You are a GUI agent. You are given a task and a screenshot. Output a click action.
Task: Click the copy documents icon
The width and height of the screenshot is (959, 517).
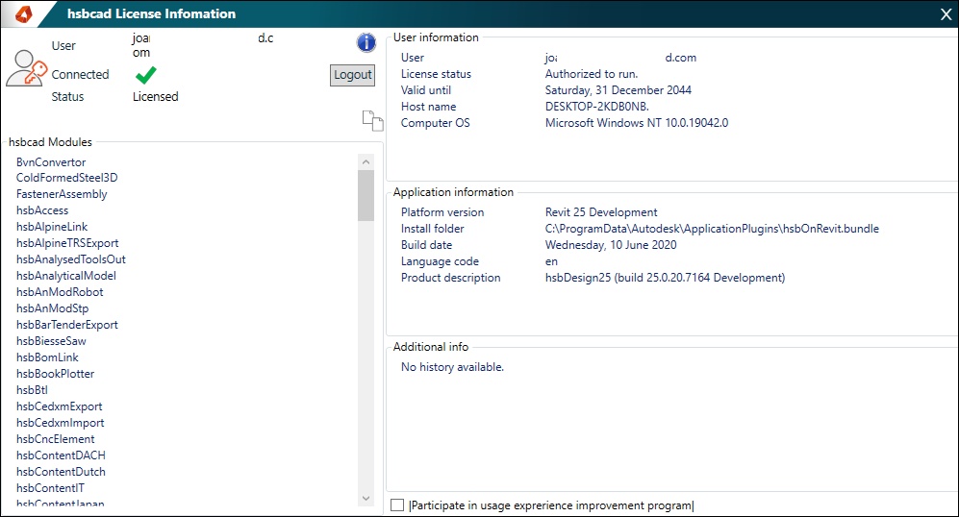click(372, 120)
